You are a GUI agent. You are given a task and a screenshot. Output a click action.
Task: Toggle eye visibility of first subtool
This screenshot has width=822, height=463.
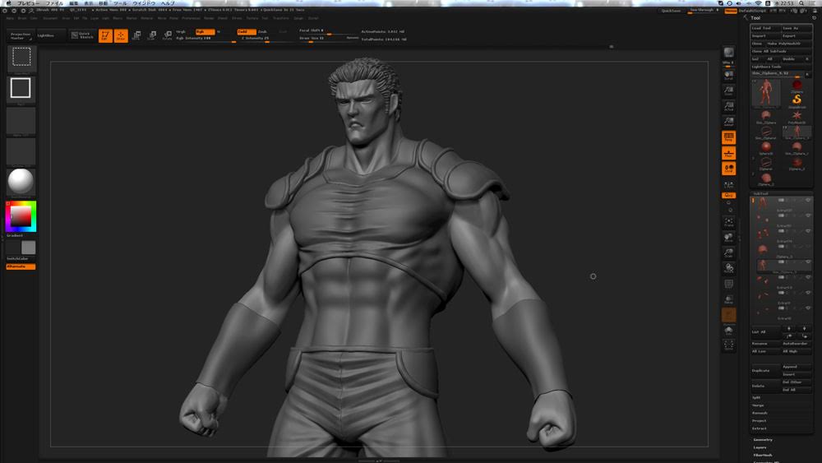(808, 200)
